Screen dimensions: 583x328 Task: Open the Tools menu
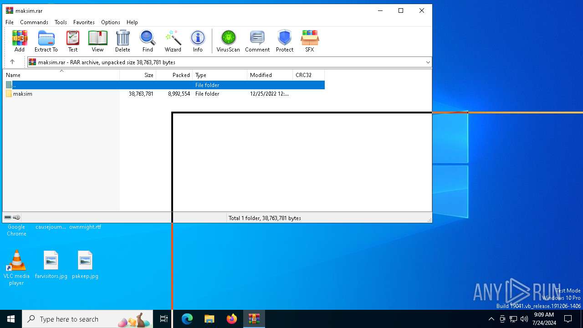(x=61, y=22)
